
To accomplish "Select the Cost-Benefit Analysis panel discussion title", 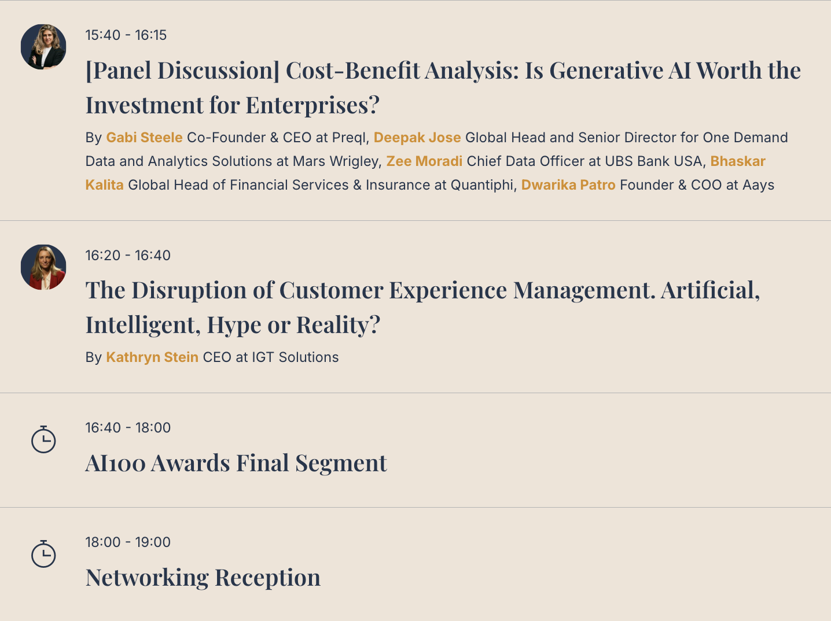I will pyautogui.click(x=443, y=88).
